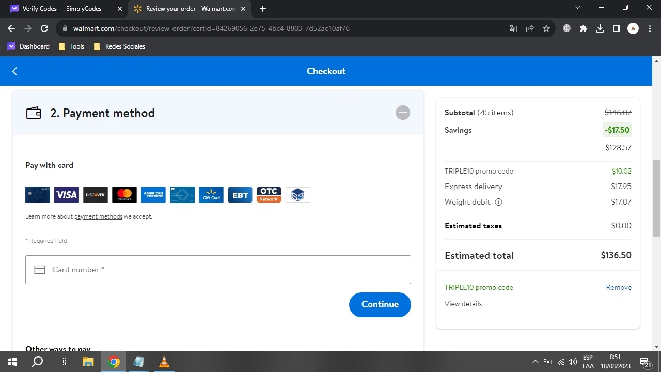
Task: Click the page vertical scrollbar
Action: (656, 197)
